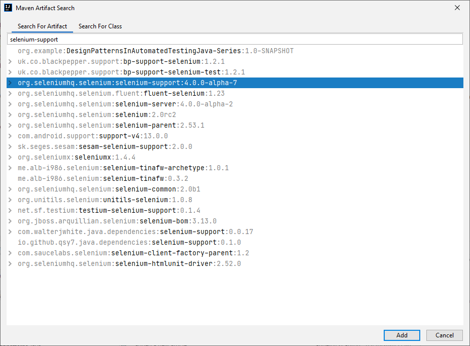
Task: Expand selenium-client-factory-parent:1.2 node
Action: pos(10,253)
